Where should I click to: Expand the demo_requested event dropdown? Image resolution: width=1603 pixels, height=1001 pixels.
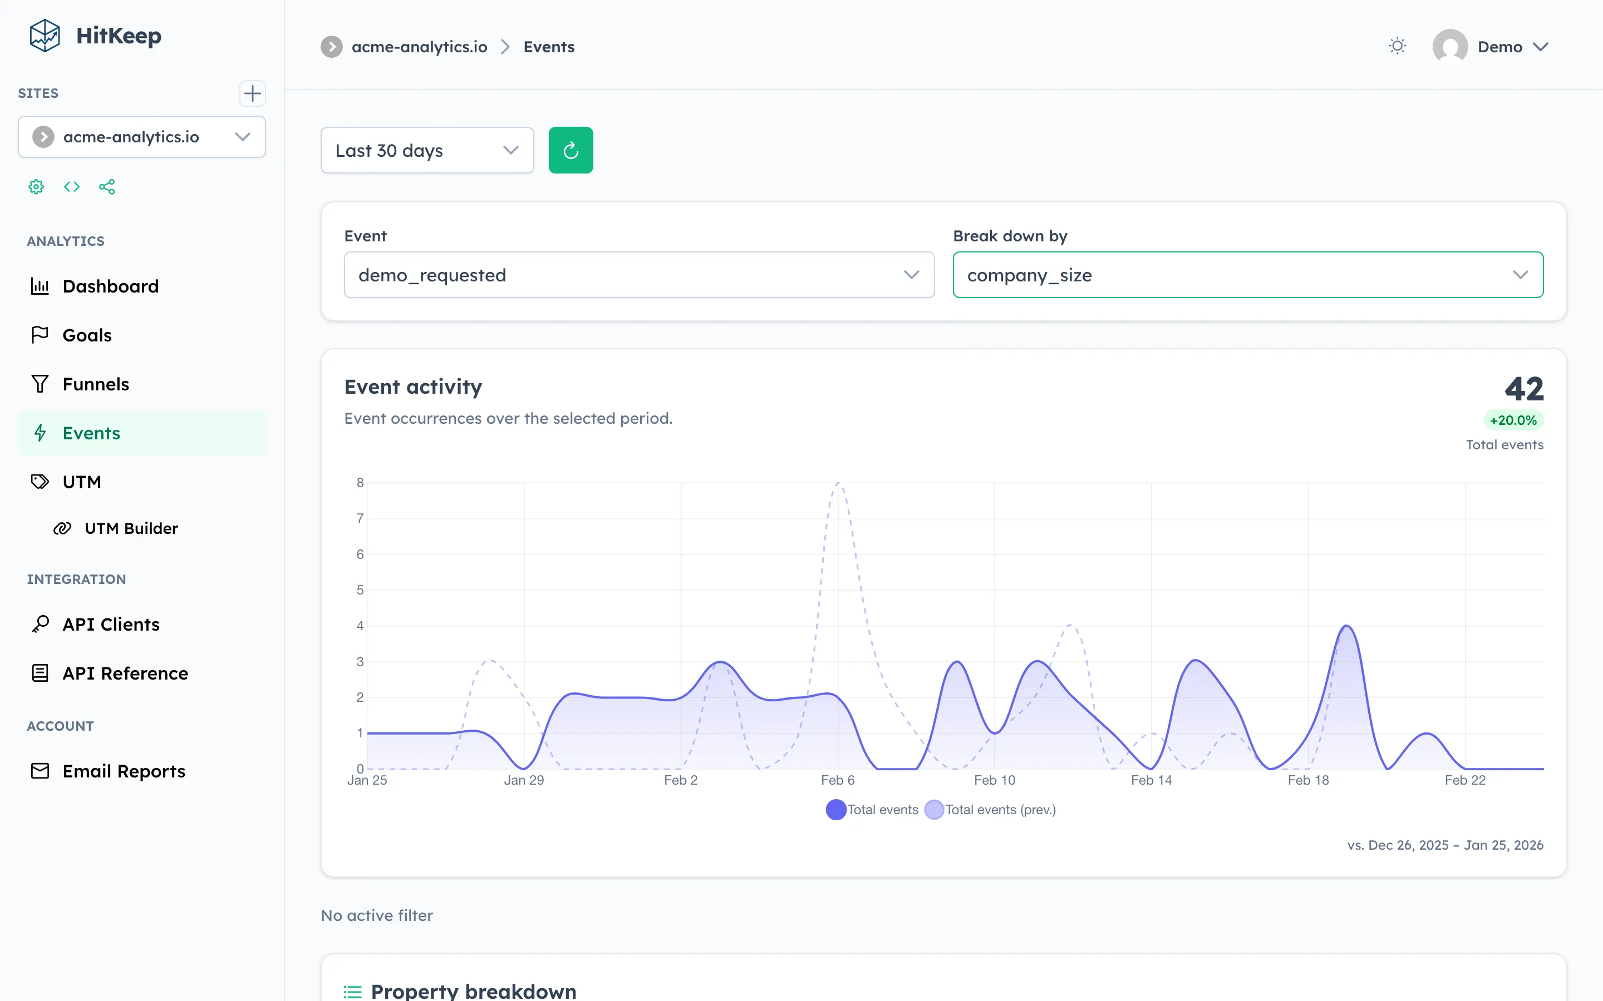point(638,274)
